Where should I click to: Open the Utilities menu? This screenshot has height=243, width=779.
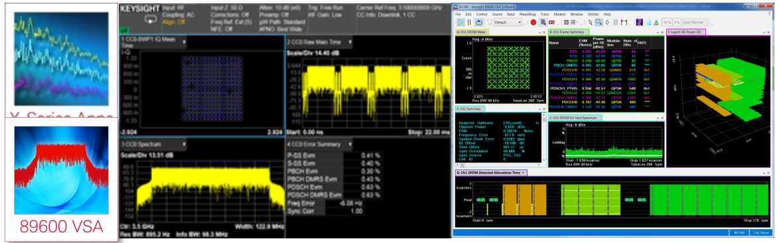[x=593, y=15]
